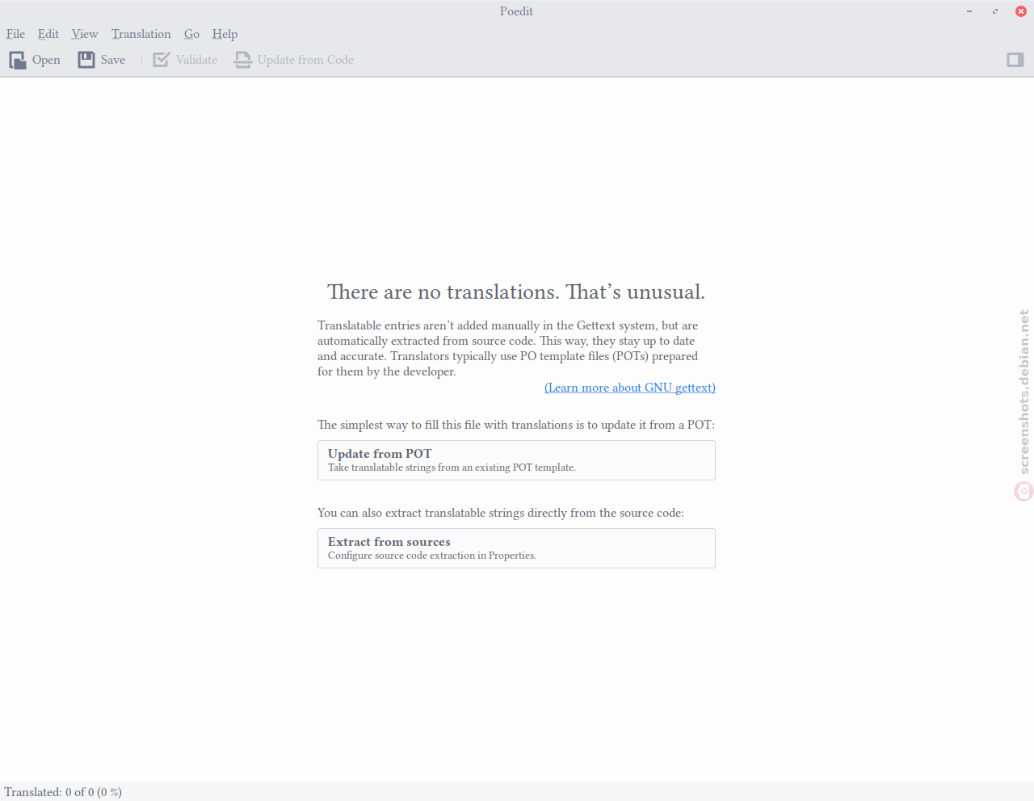The image size is (1034, 801).
Task: Click the Validate checkmark icon
Action: [x=162, y=60]
